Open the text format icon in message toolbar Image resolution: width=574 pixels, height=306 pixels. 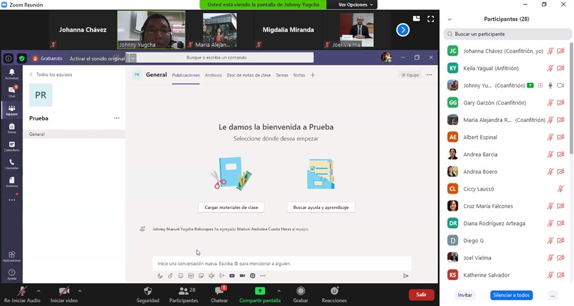click(x=160, y=276)
